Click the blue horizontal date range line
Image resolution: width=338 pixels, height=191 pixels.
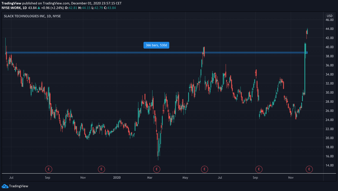(156, 52)
